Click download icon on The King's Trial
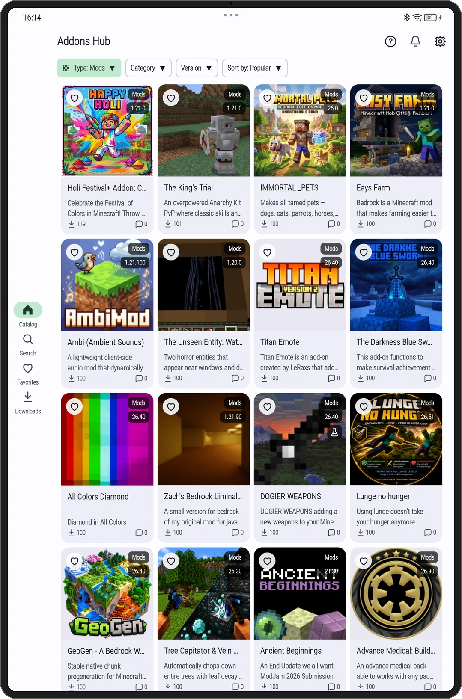Viewport: 462px width, 699px height. [x=168, y=224]
